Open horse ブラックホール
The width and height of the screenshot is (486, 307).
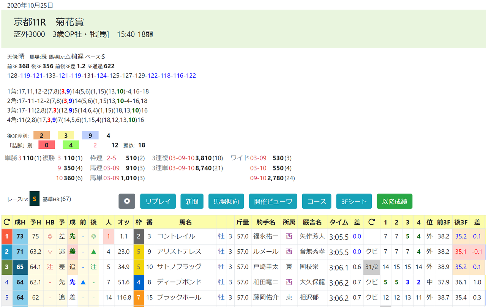179,297
